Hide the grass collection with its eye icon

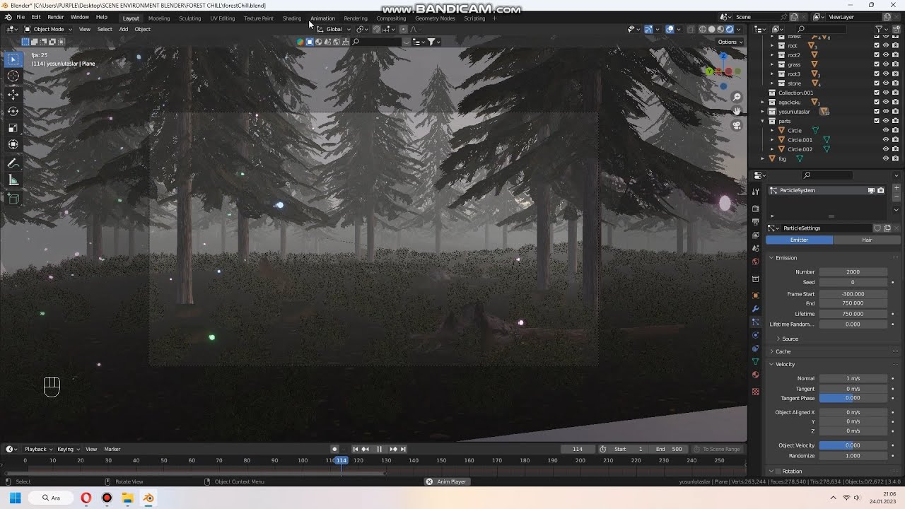click(x=885, y=64)
